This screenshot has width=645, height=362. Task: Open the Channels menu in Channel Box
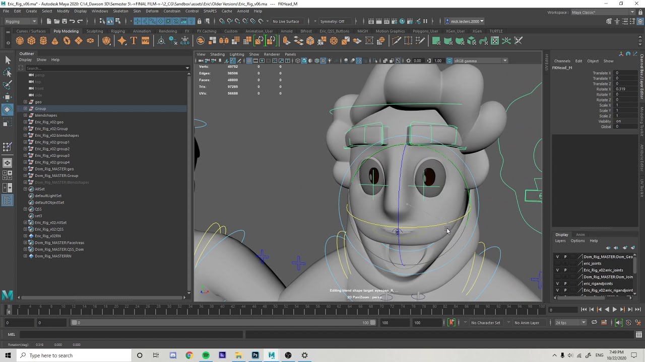[562, 61]
